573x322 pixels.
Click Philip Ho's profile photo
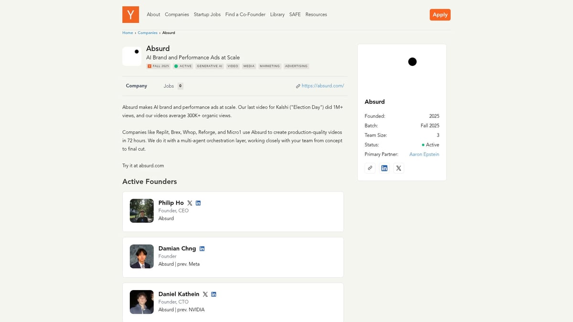142,211
